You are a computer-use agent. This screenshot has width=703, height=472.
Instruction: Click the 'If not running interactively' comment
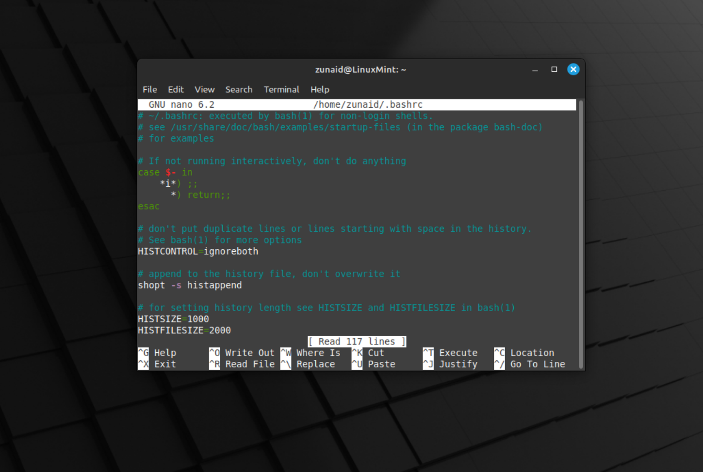[272, 161]
